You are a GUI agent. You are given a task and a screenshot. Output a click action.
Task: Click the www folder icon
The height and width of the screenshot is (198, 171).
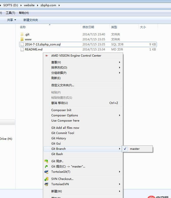point(22,39)
